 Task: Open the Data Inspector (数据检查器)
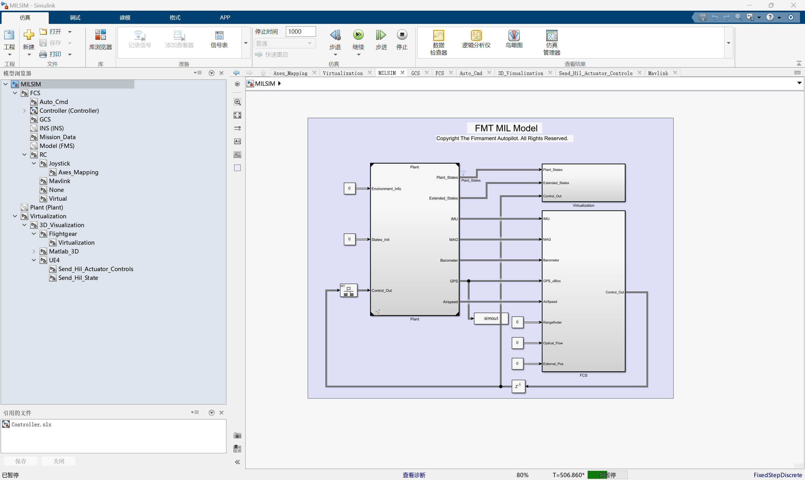(438, 43)
